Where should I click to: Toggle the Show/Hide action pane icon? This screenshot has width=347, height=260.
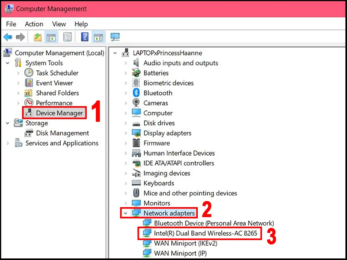coord(98,37)
